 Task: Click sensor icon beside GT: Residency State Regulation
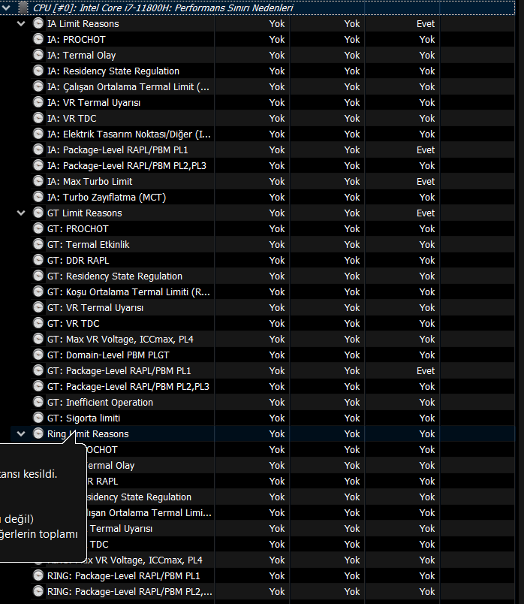(38, 276)
